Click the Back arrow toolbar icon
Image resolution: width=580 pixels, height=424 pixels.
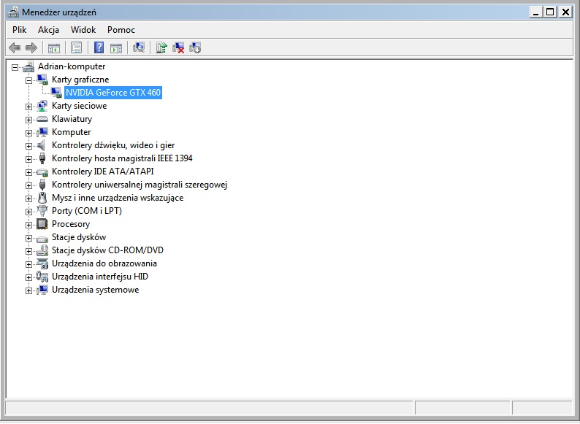[x=15, y=47]
